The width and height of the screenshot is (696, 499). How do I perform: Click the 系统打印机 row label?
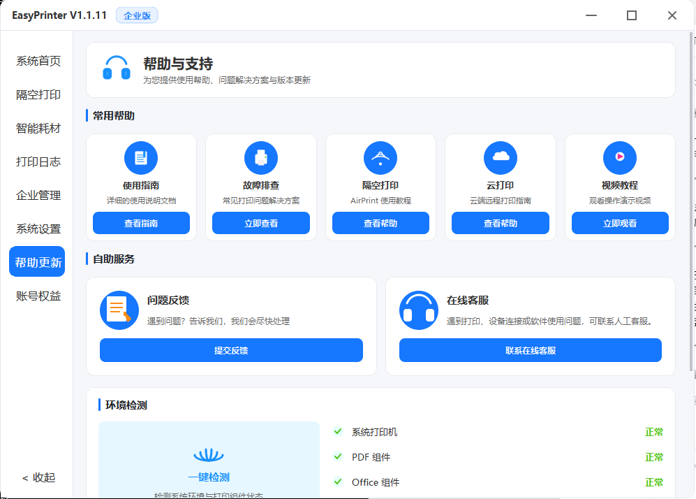[374, 432]
